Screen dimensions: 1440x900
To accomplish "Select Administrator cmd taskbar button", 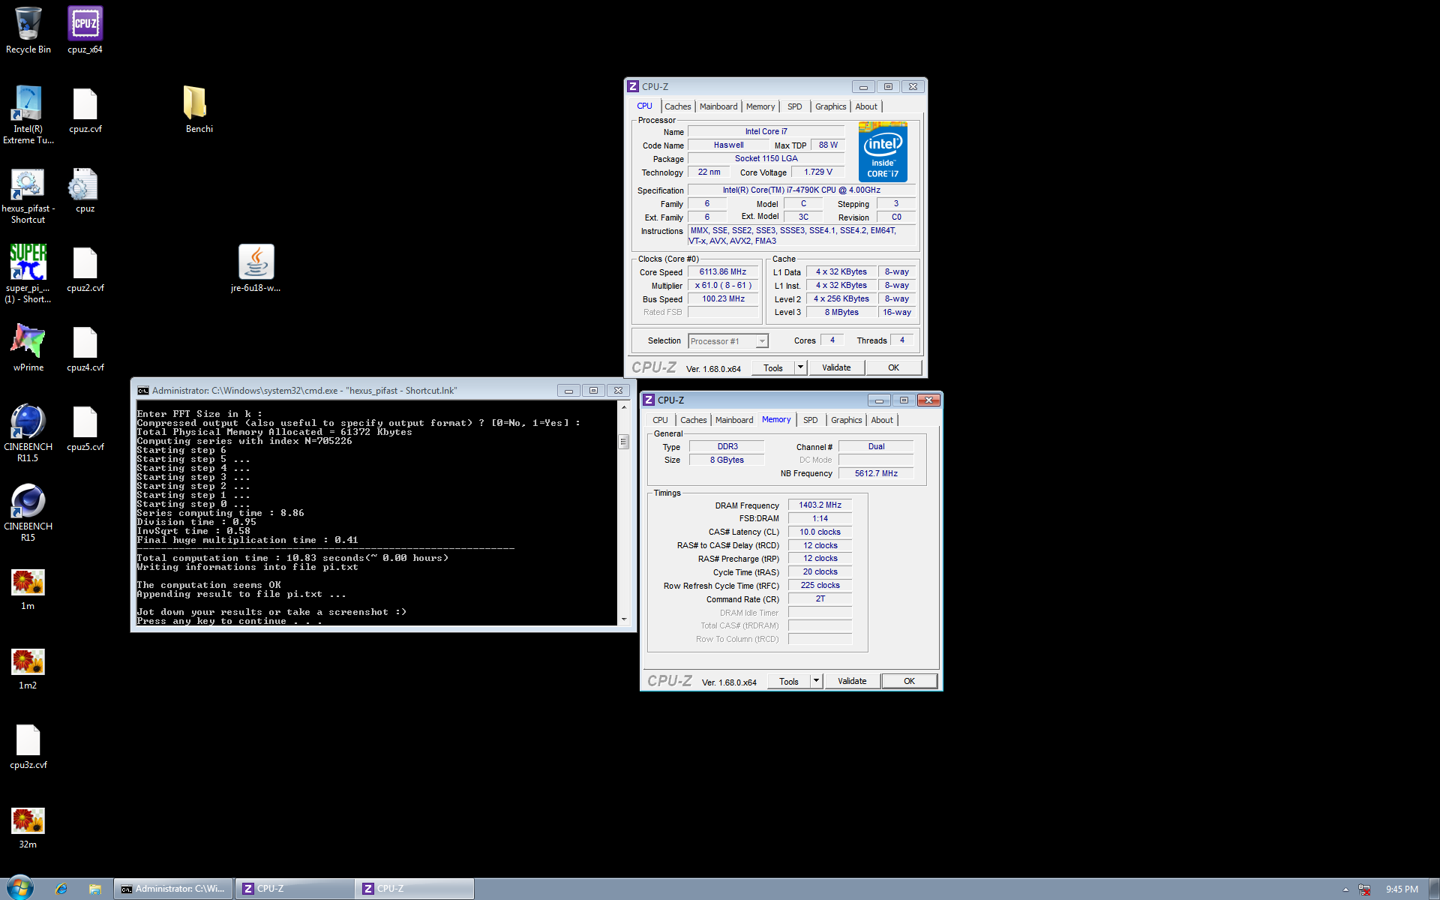I will coord(173,889).
